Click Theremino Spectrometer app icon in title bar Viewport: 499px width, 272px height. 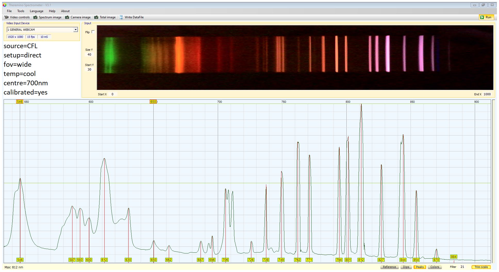[x=5, y=5]
